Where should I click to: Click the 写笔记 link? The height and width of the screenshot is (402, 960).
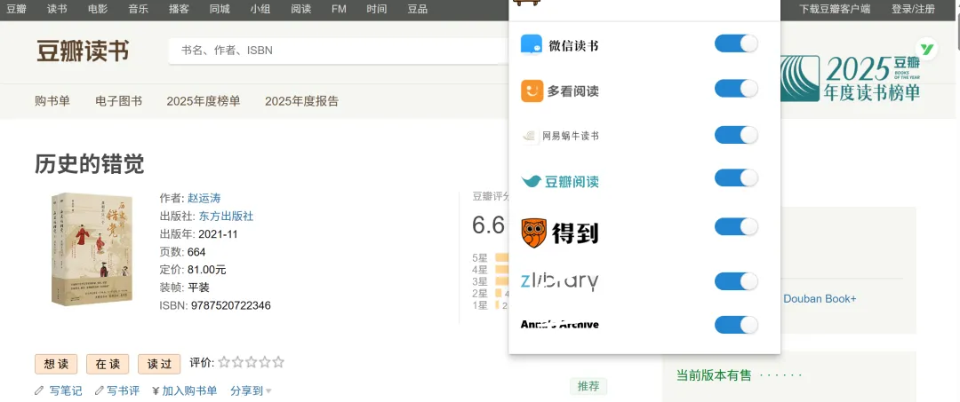click(x=66, y=390)
